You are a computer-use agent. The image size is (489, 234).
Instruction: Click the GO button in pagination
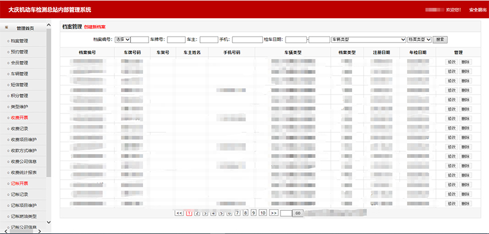coord(298,213)
